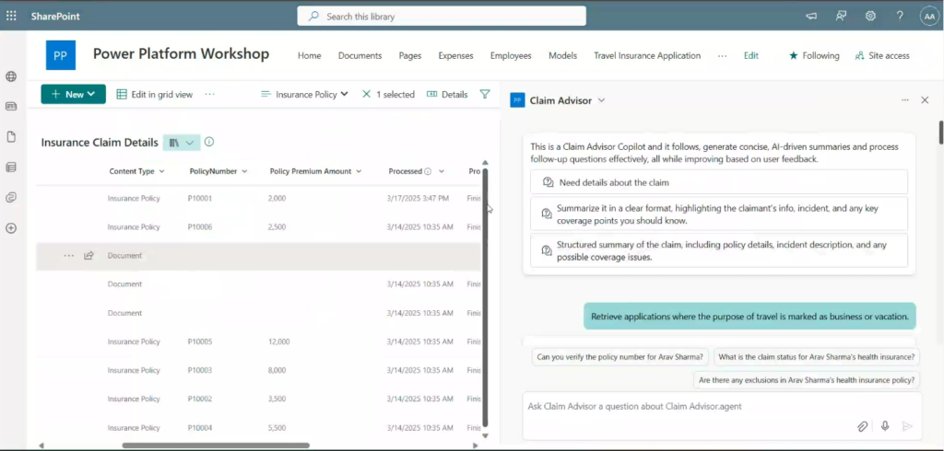Click the microphone icon in chat box
944x451 pixels.
[885, 426]
